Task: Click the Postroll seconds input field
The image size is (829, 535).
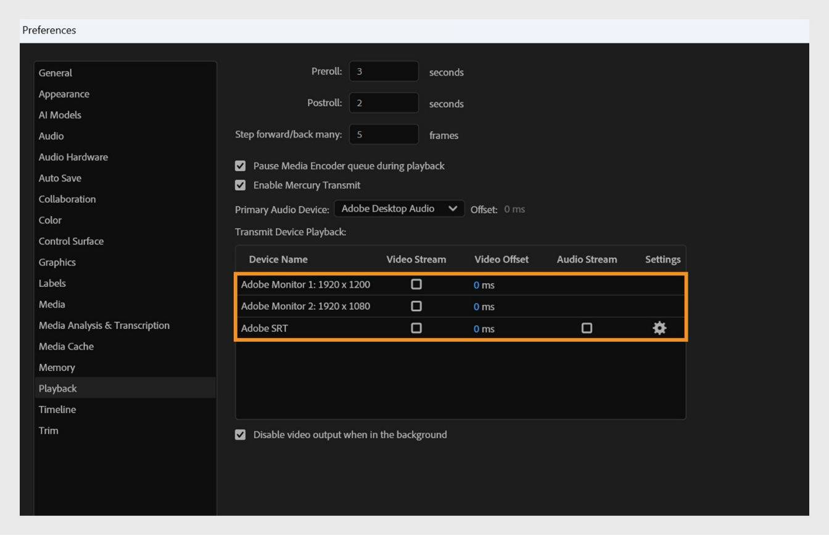Action: (384, 102)
